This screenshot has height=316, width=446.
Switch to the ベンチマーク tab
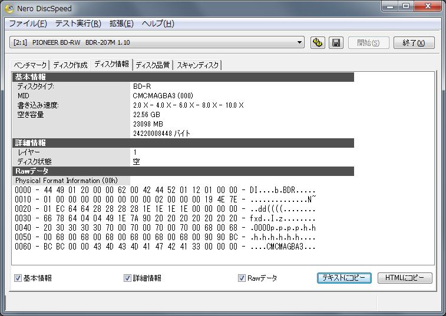tap(30, 65)
